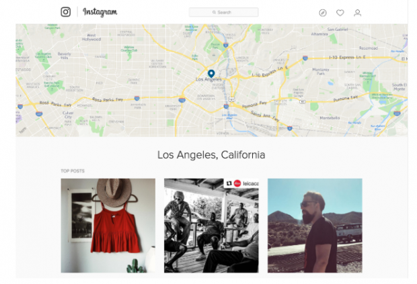Image resolution: width=417 pixels, height=284 pixels.
Task: Open the Activity heart icon
Action: click(x=340, y=13)
